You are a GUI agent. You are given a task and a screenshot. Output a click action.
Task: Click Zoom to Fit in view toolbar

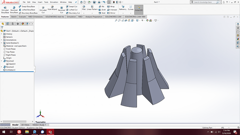[116, 21]
